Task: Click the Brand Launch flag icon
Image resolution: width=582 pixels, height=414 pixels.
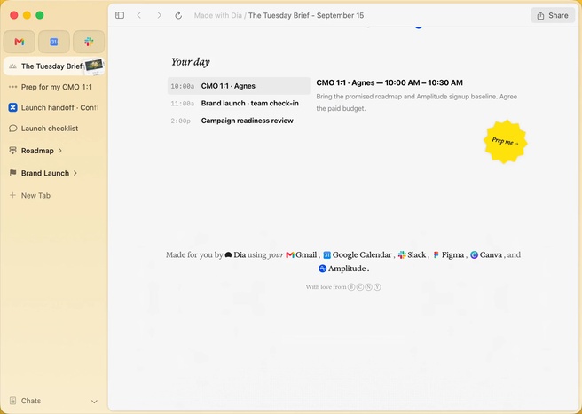Action: click(x=12, y=173)
